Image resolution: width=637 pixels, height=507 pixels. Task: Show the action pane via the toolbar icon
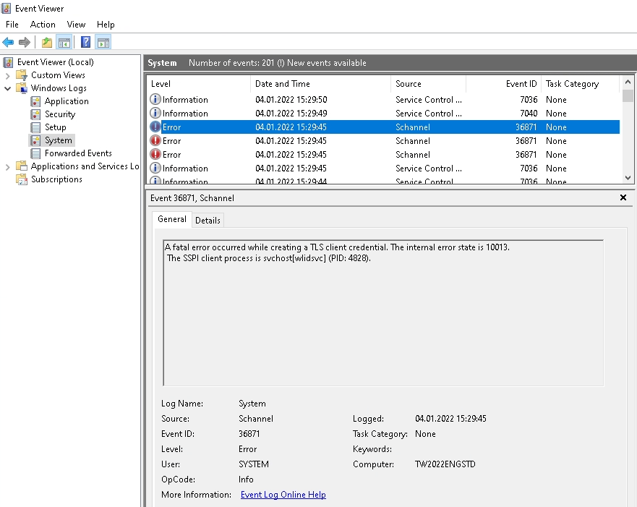pos(103,42)
